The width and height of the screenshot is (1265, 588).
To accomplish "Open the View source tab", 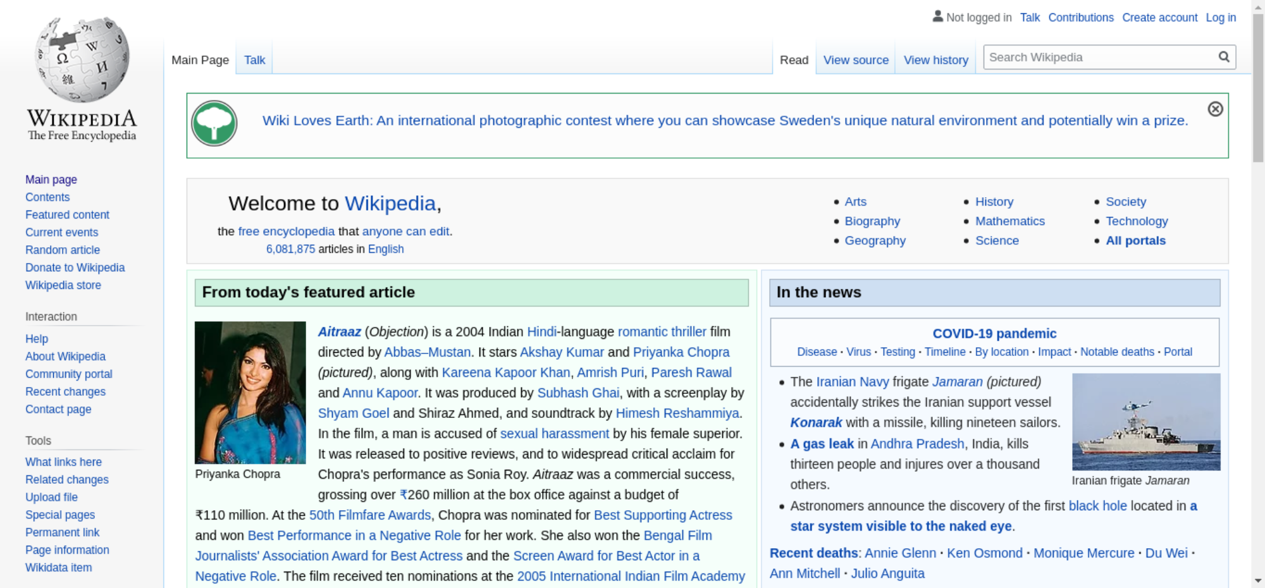I will pyautogui.click(x=856, y=60).
